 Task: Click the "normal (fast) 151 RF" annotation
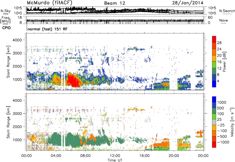tap(48, 29)
